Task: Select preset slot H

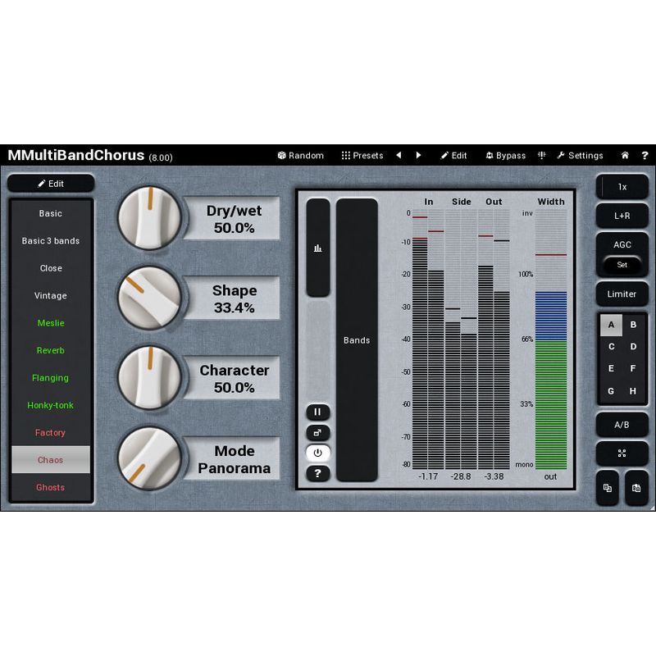Action: pyautogui.click(x=633, y=391)
